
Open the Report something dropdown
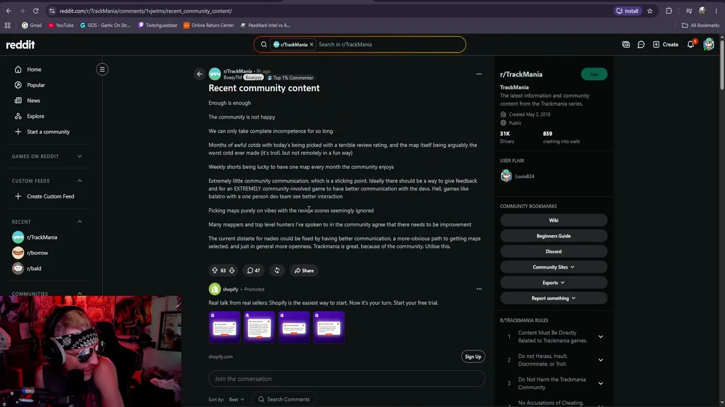(553, 298)
